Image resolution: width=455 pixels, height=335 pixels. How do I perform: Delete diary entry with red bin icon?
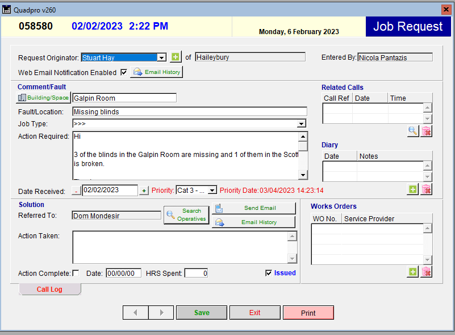click(x=427, y=189)
